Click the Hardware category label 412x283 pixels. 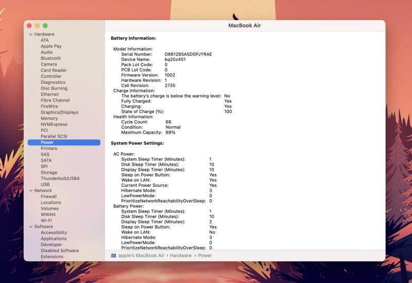coord(44,34)
